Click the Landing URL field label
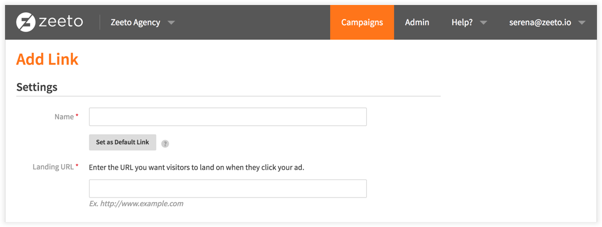This screenshot has width=602, height=227. click(52, 166)
